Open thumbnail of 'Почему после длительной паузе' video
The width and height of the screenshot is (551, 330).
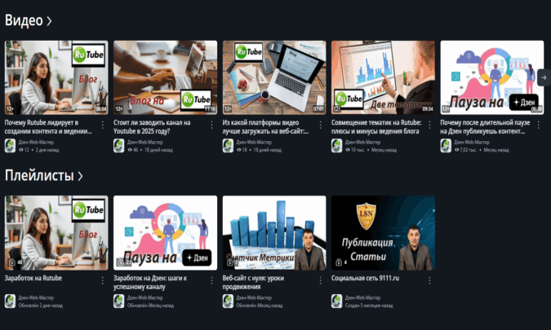492,77
